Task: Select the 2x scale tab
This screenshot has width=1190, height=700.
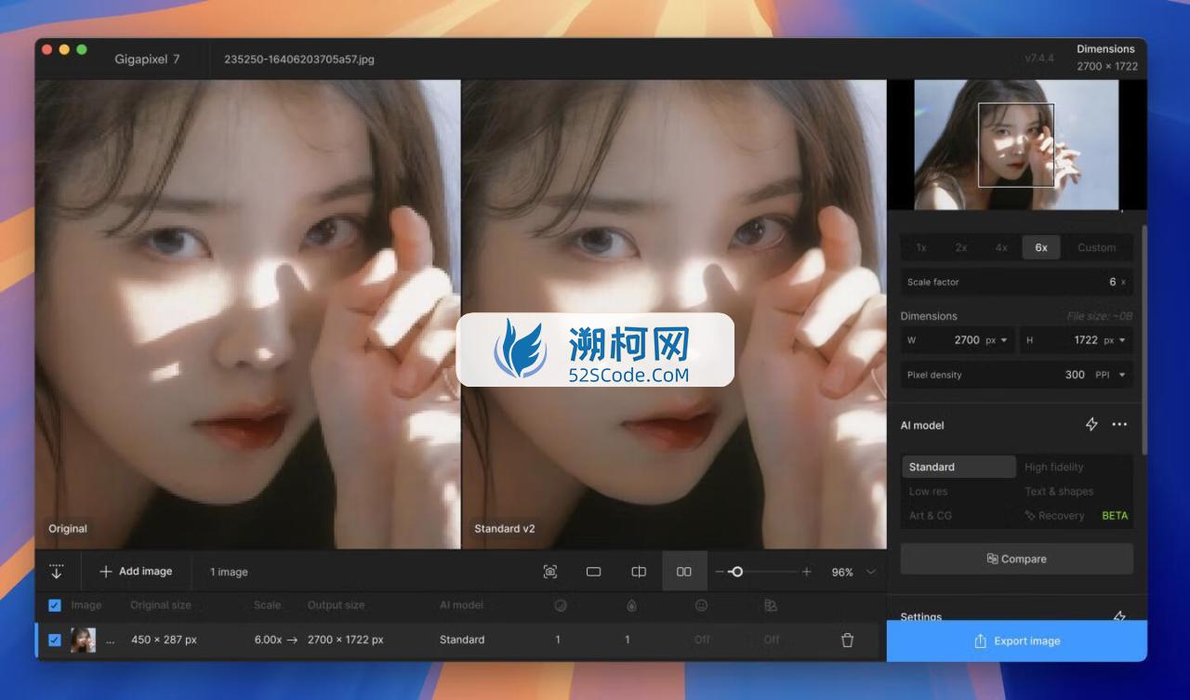Action: coord(961,247)
